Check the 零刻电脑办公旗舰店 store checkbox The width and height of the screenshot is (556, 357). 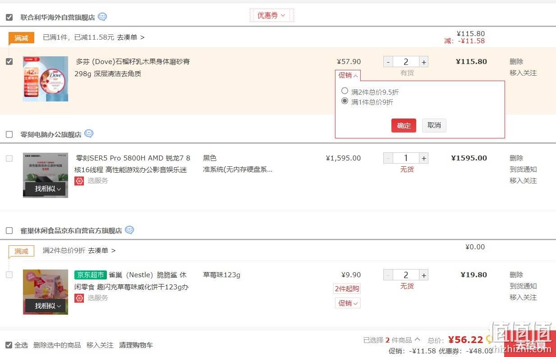coord(9,134)
